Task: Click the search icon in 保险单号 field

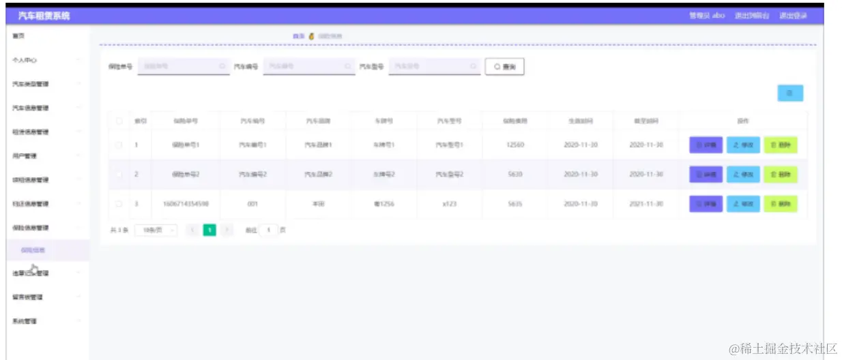Action: (x=223, y=67)
